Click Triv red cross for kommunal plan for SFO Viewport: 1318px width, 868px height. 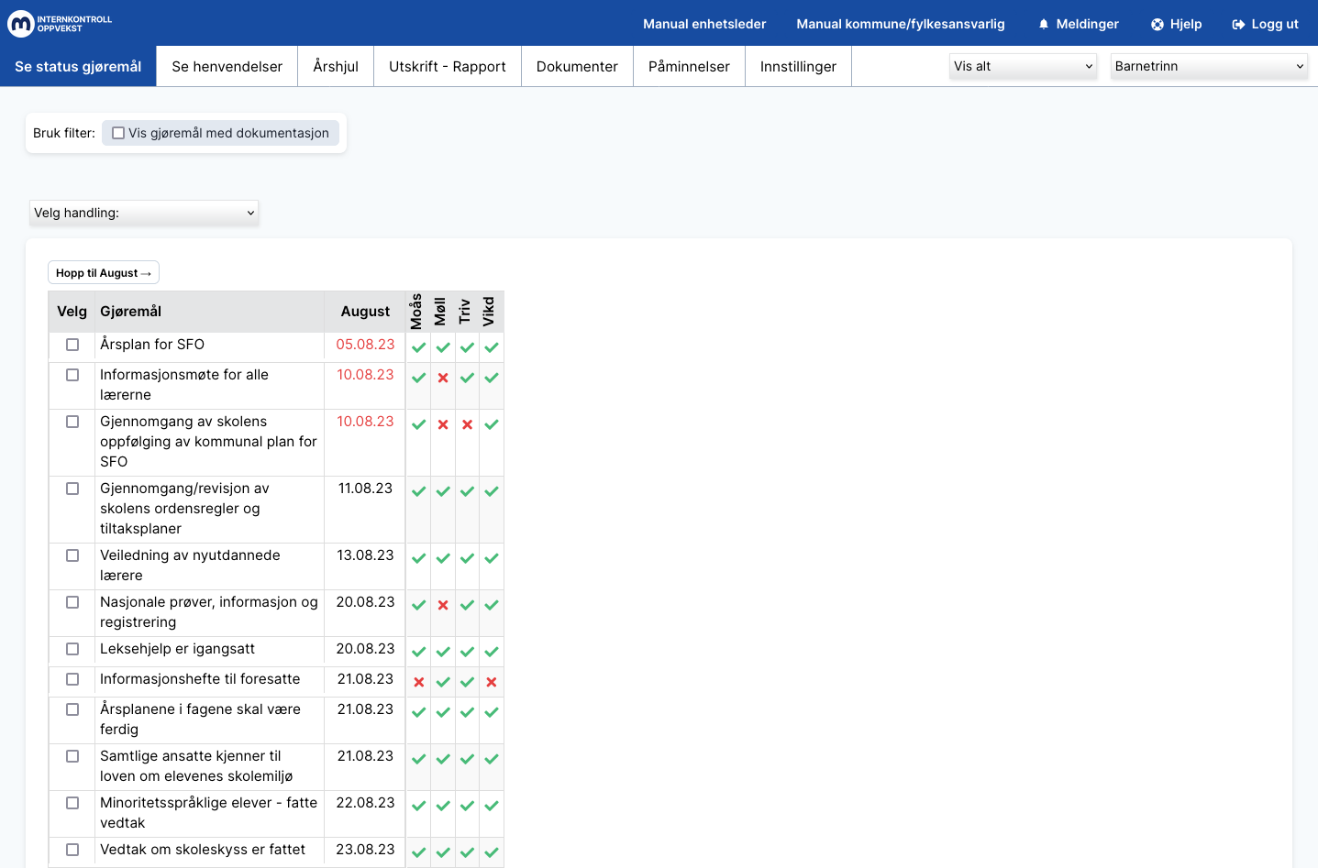click(468, 424)
